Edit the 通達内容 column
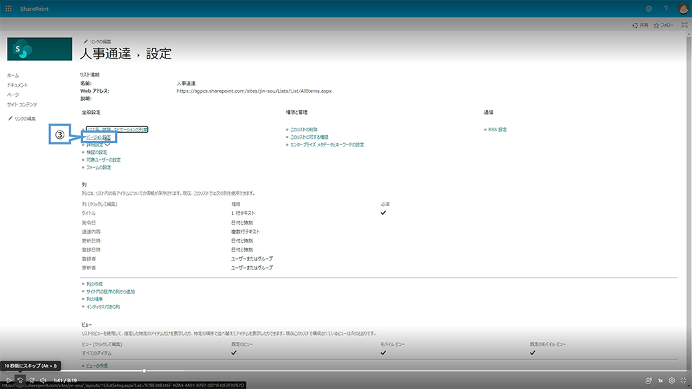 (x=91, y=231)
